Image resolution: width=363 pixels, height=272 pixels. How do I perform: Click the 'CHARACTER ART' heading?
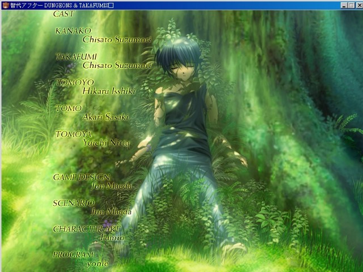[x=86, y=229]
